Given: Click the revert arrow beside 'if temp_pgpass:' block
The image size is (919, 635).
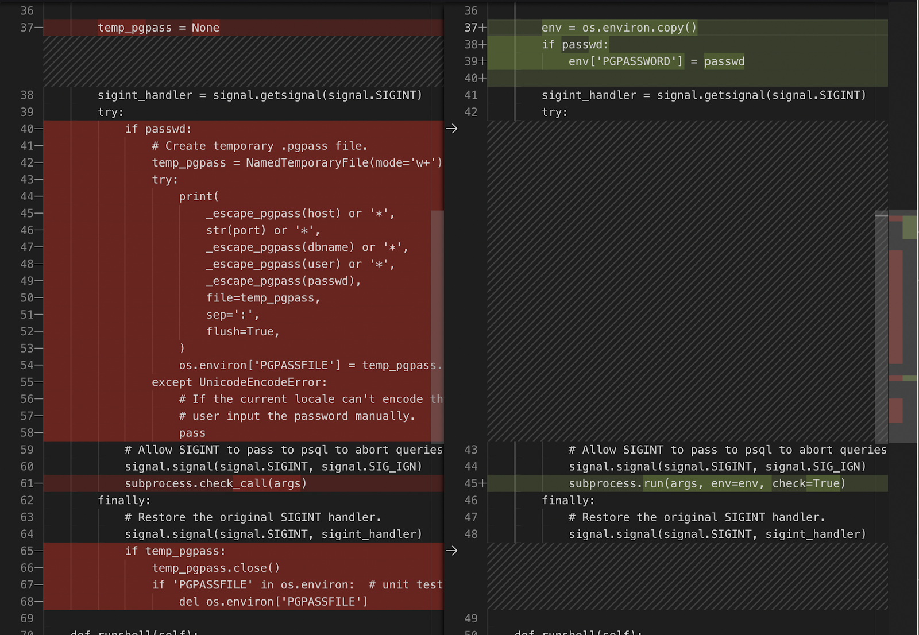Looking at the screenshot, I should click(451, 551).
